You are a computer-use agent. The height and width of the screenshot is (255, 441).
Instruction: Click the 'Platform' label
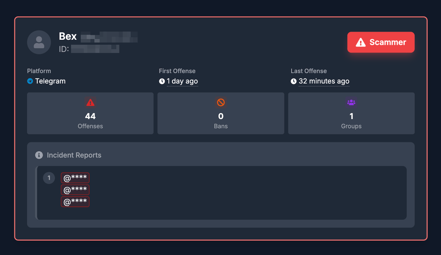[39, 71]
